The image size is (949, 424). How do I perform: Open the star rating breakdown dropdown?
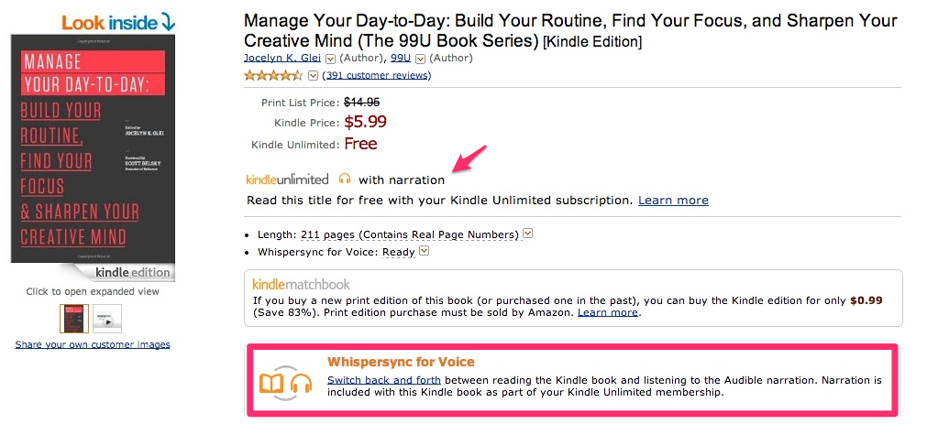(314, 75)
